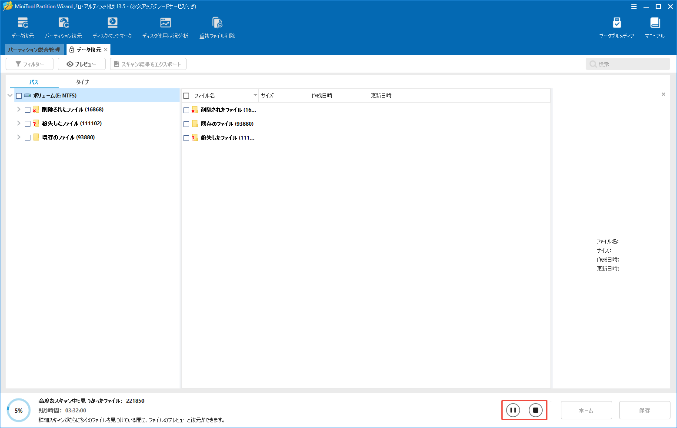Type in the 検索 search field

[627, 64]
